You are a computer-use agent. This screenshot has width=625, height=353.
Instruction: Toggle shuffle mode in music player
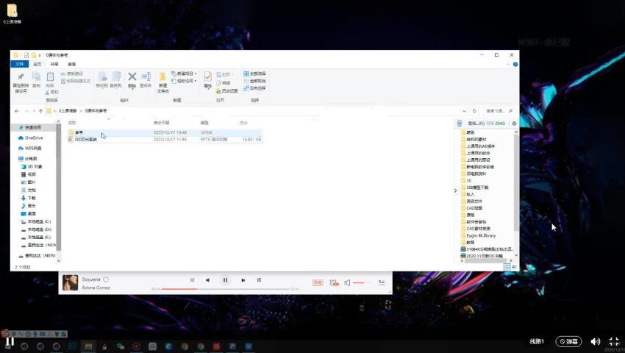tap(192, 280)
